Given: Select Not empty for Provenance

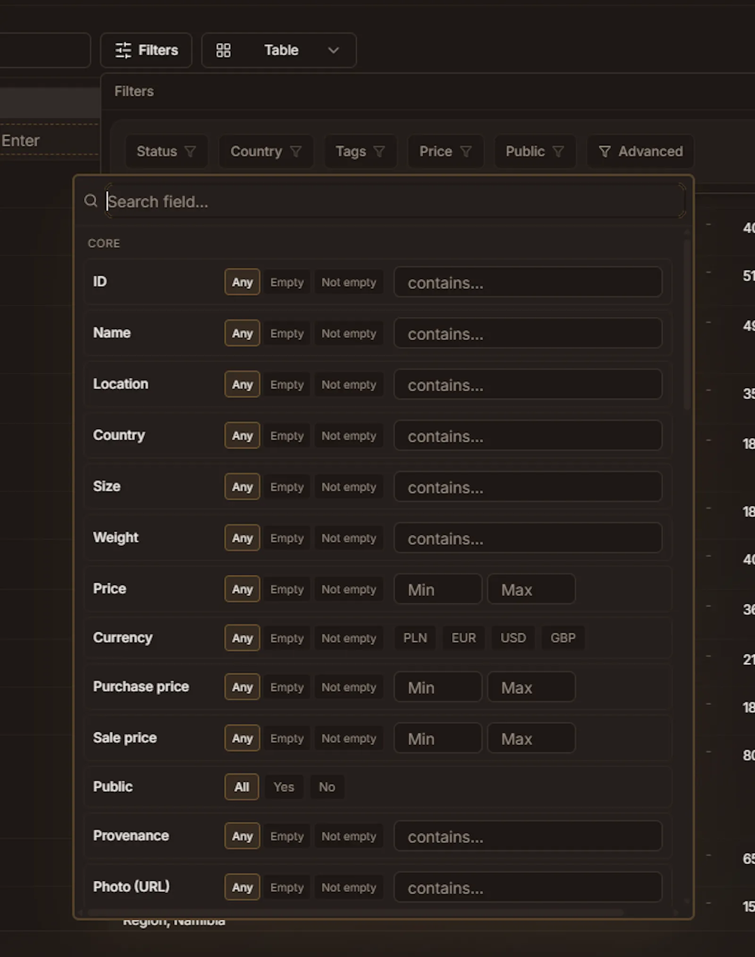Looking at the screenshot, I should 349,836.
